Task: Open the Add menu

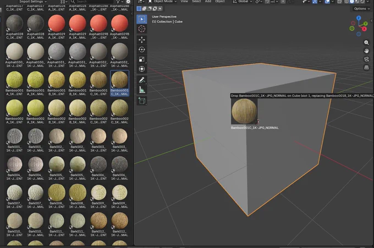Action: [208, 2]
